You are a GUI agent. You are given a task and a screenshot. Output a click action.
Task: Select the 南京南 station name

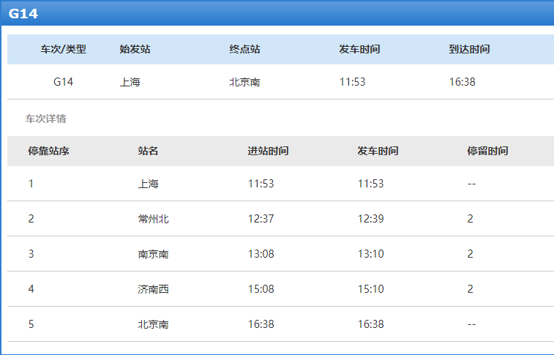click(154, 254)
